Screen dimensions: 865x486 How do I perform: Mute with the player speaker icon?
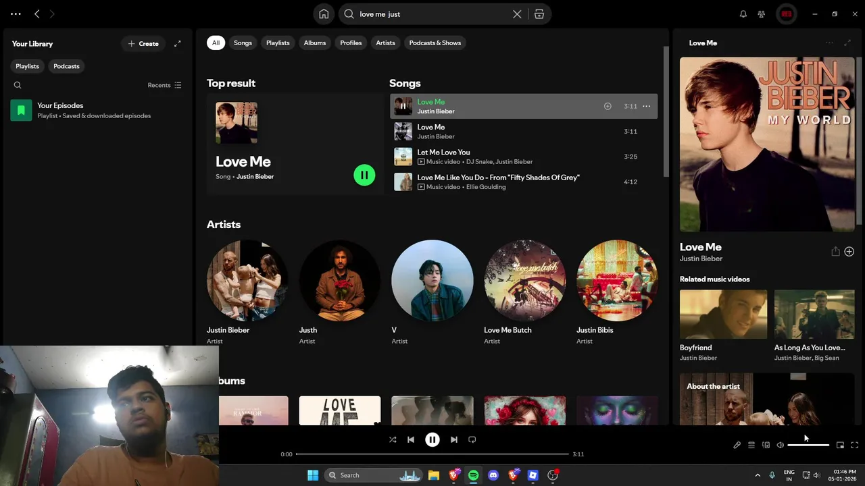pos(780,445)
